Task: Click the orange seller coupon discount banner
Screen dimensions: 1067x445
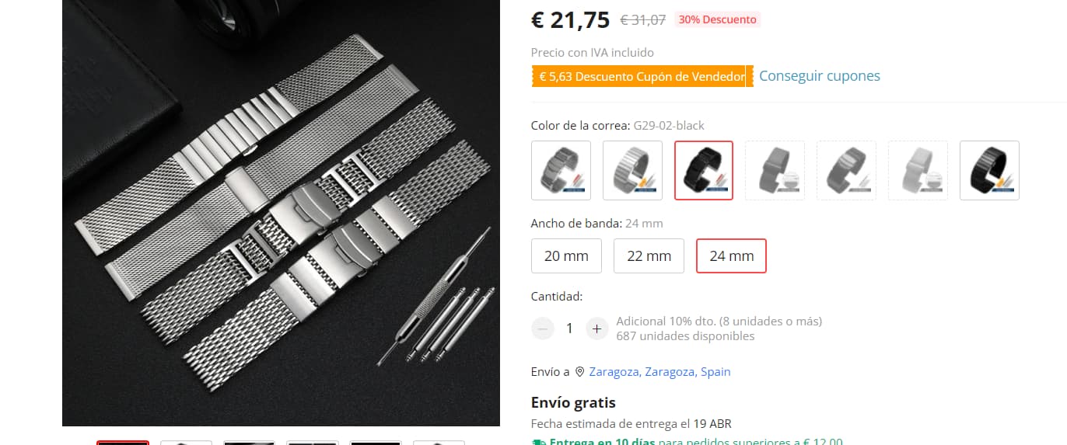Action: pos(642,76)
